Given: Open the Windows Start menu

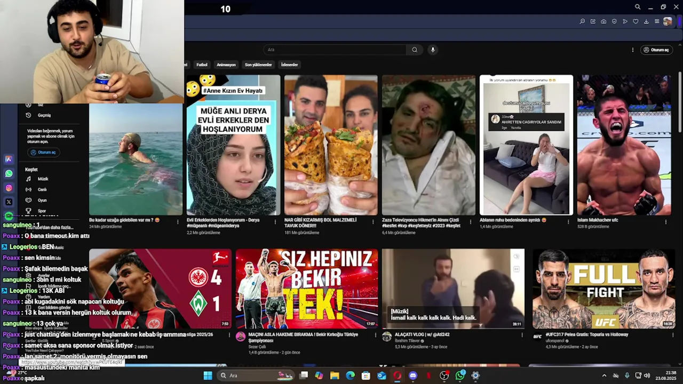Looking at the screenshot, I should [x=208, y=375].
